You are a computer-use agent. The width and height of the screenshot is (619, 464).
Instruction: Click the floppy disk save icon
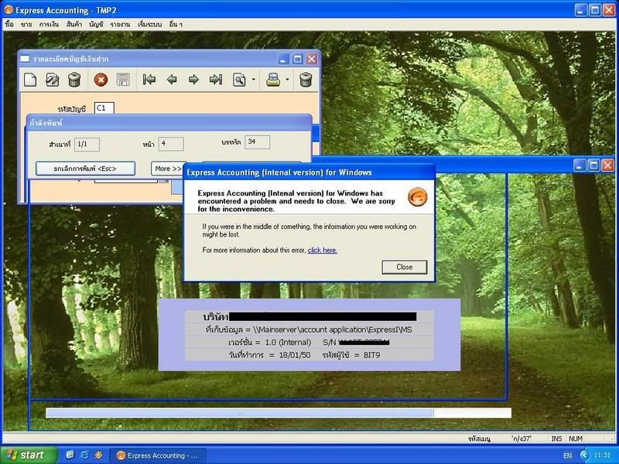pyautogui.click(x=122, y=80)
